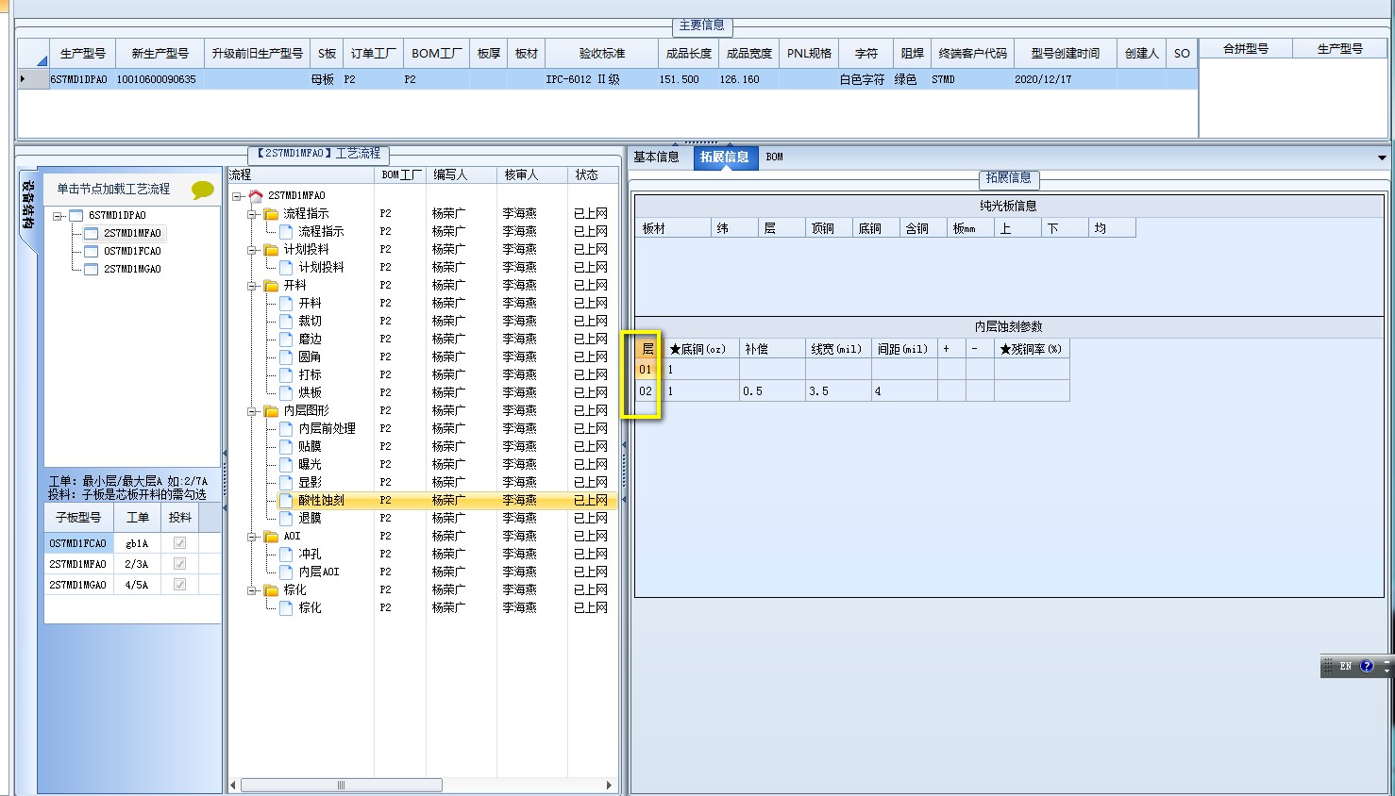Collapse the 流程指示 folder expander
The height and width of the screenshot is (796, 1395).
click(x=253, y=214)
